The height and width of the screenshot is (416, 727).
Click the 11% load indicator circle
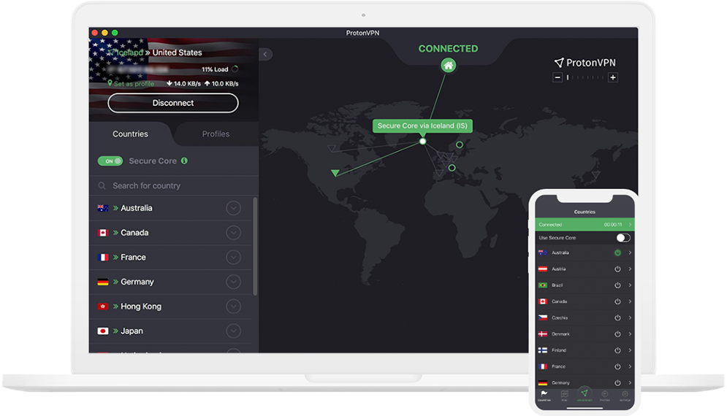point(235,69)
